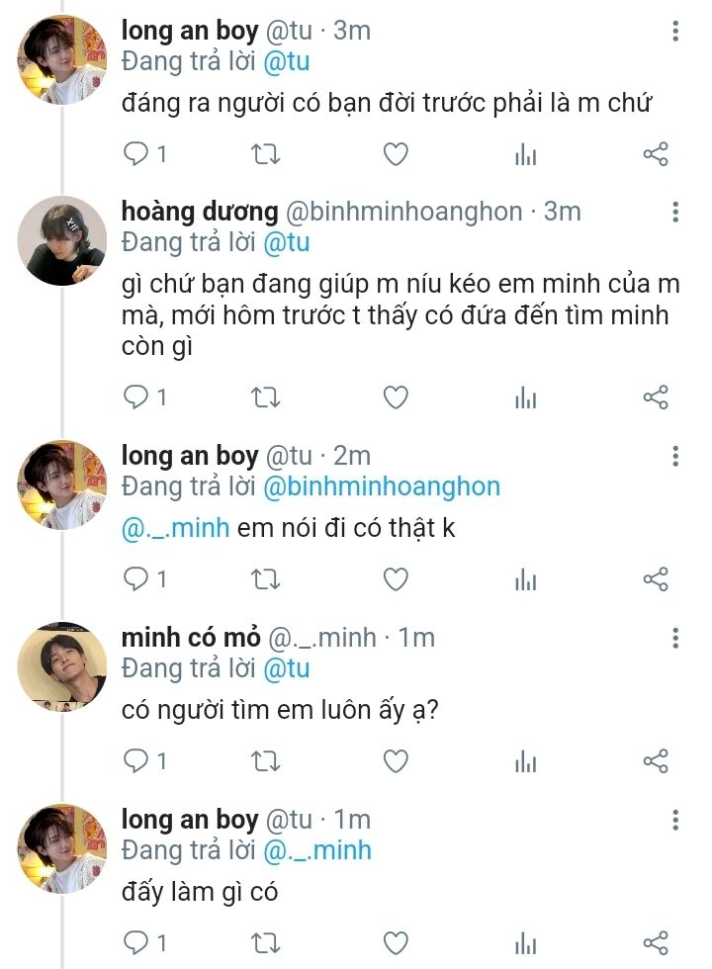Like hoàng dương's tweet
This screenshot has width=712, height=969.
pyautogui.click(x=396, y=397)
